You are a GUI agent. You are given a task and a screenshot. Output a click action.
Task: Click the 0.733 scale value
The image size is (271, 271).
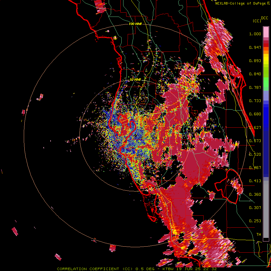pos(255,101)
